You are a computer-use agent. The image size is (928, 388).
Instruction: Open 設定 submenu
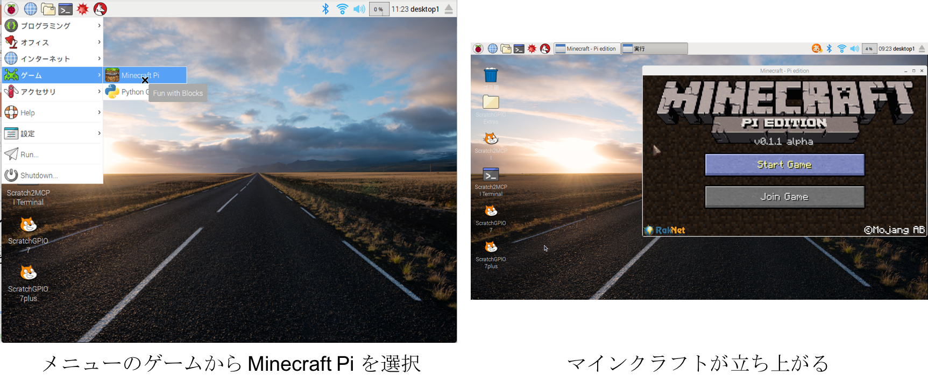[53, 133]
